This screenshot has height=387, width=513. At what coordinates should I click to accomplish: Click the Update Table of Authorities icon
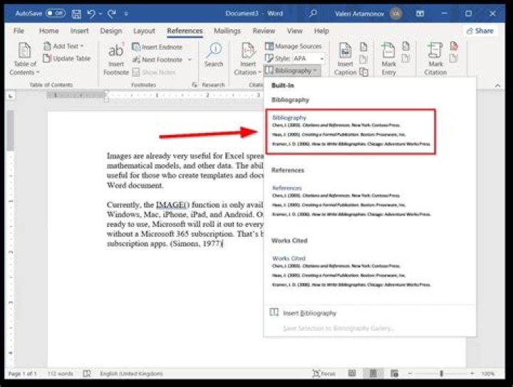coord(454,58)
